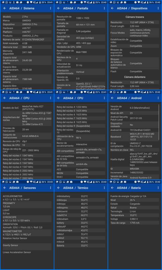The image size is (162, 270).
Task: Tap the 'Voltaje 3,982 V' row
Action: 135,219
